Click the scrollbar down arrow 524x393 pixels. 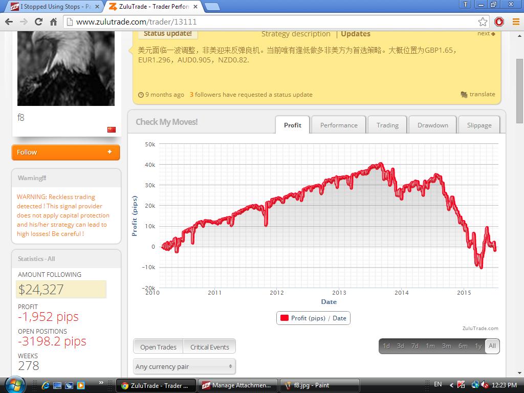520,373
